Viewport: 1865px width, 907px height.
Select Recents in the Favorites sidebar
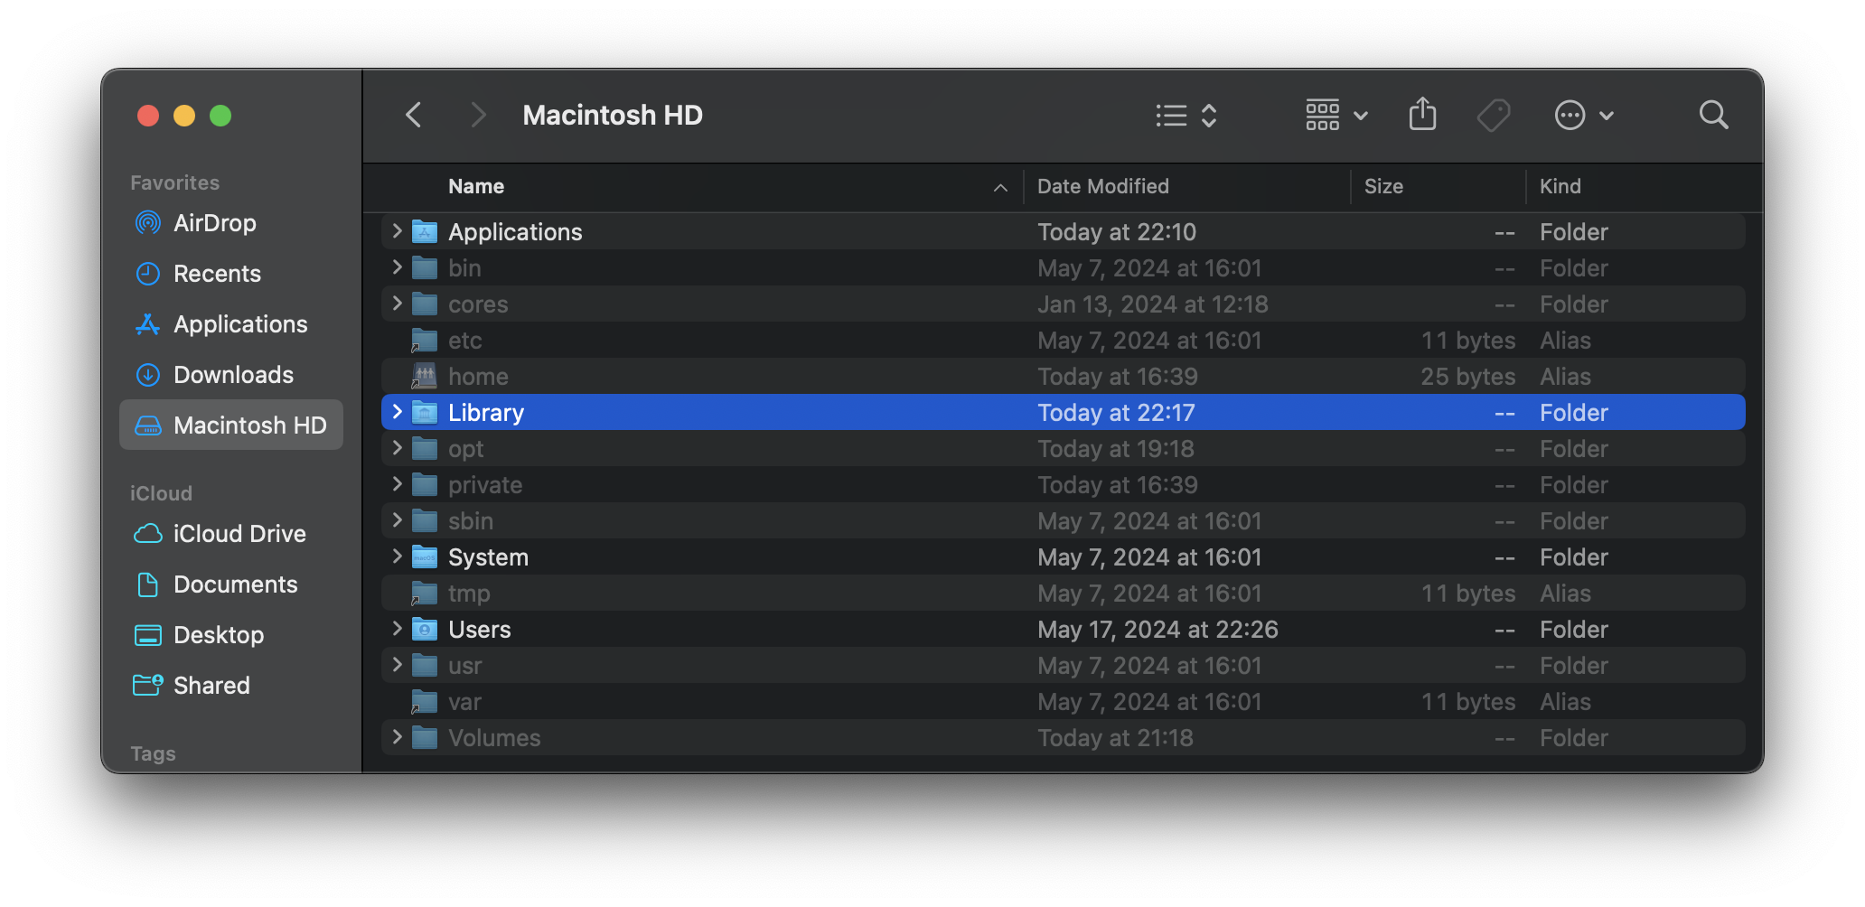pyautogui.click(x=217, y=273)
